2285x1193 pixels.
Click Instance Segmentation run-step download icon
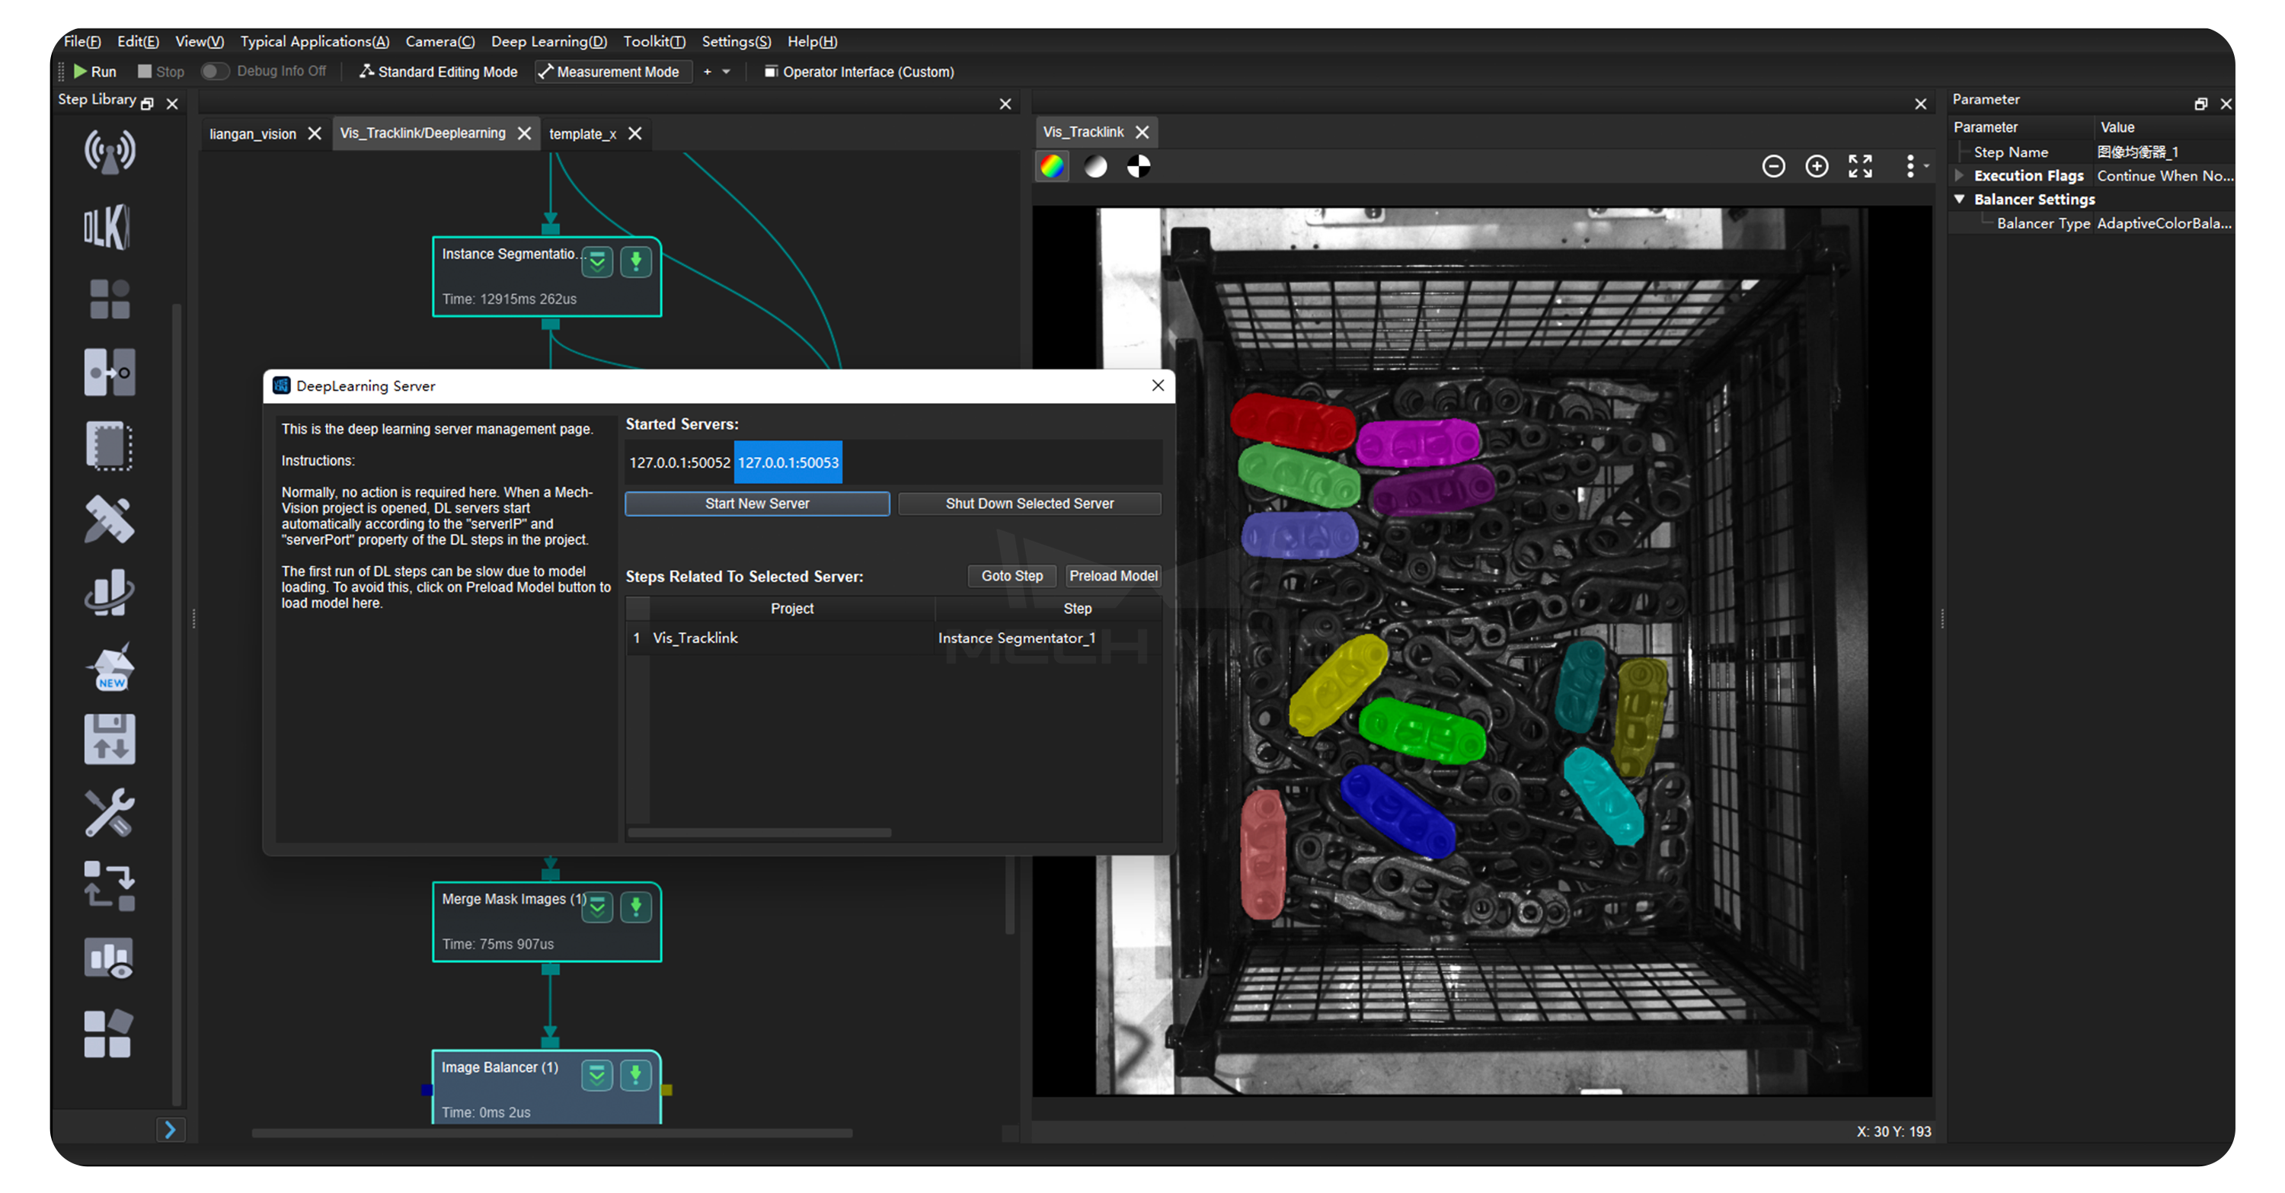click(x=635, y=263)
